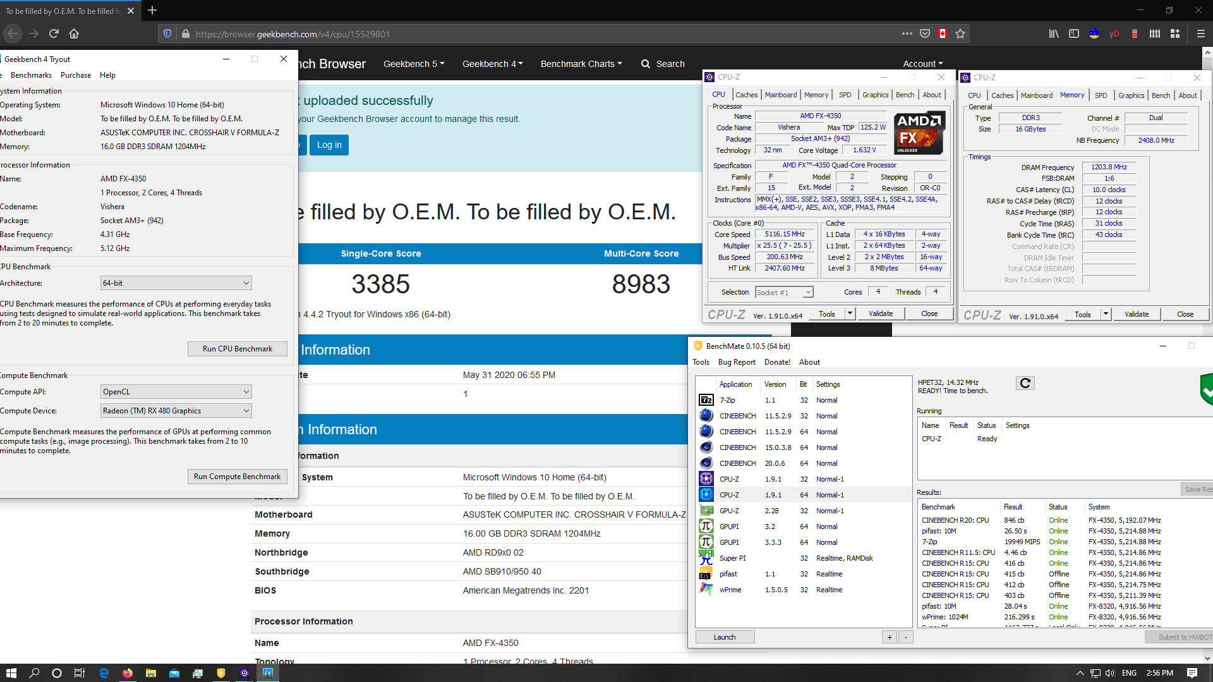
Task: Open SPD tab in right CPU-Z window
Action: coord(1101,95)
